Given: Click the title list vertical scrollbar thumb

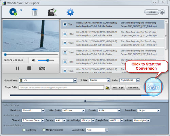Looking at the screenshot, I should (166, 36).
